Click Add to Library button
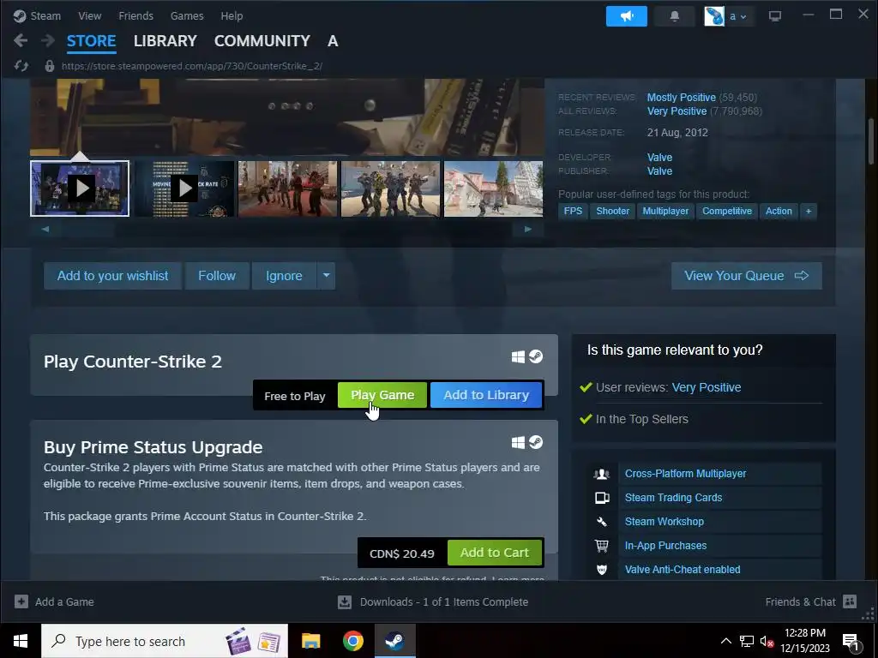This screenshot has height=658, width=878. point(486,395)
